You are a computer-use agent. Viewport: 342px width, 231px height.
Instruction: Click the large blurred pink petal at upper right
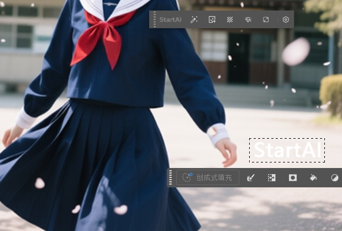(296, 51)
